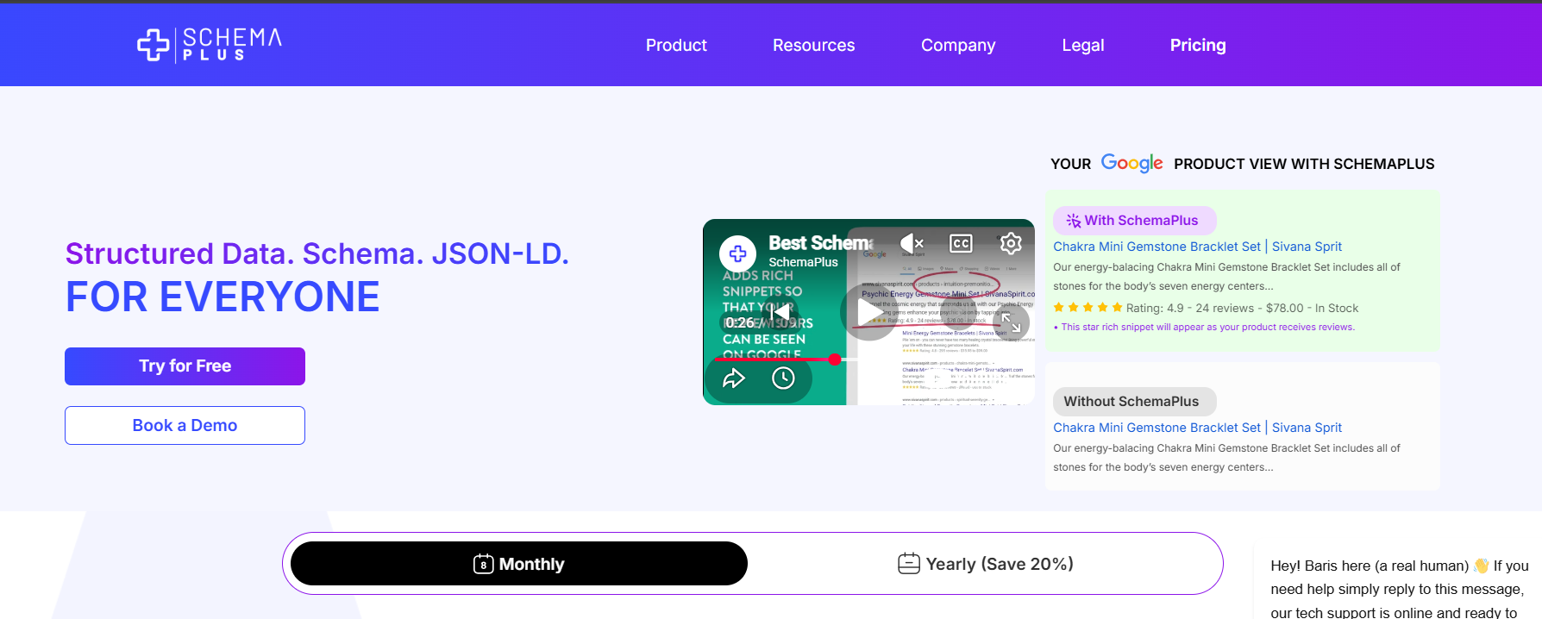Skip to previous track in video player
1542x619 pixels.
780,312
